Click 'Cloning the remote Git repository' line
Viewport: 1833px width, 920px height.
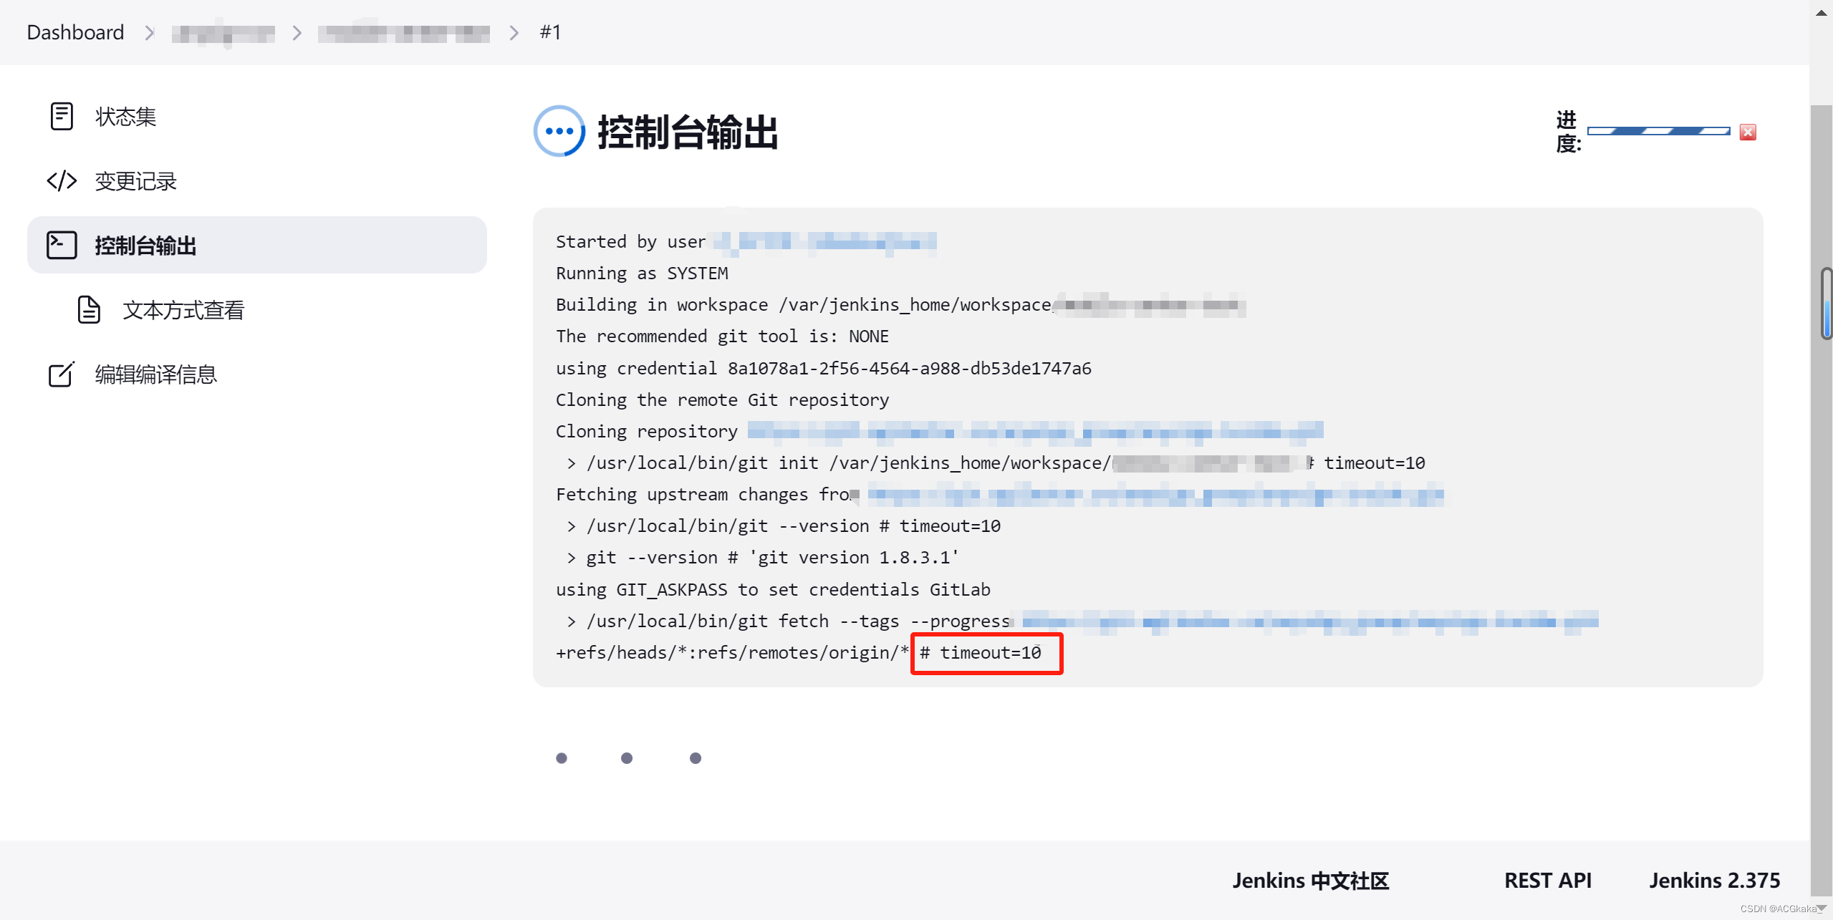722,400
